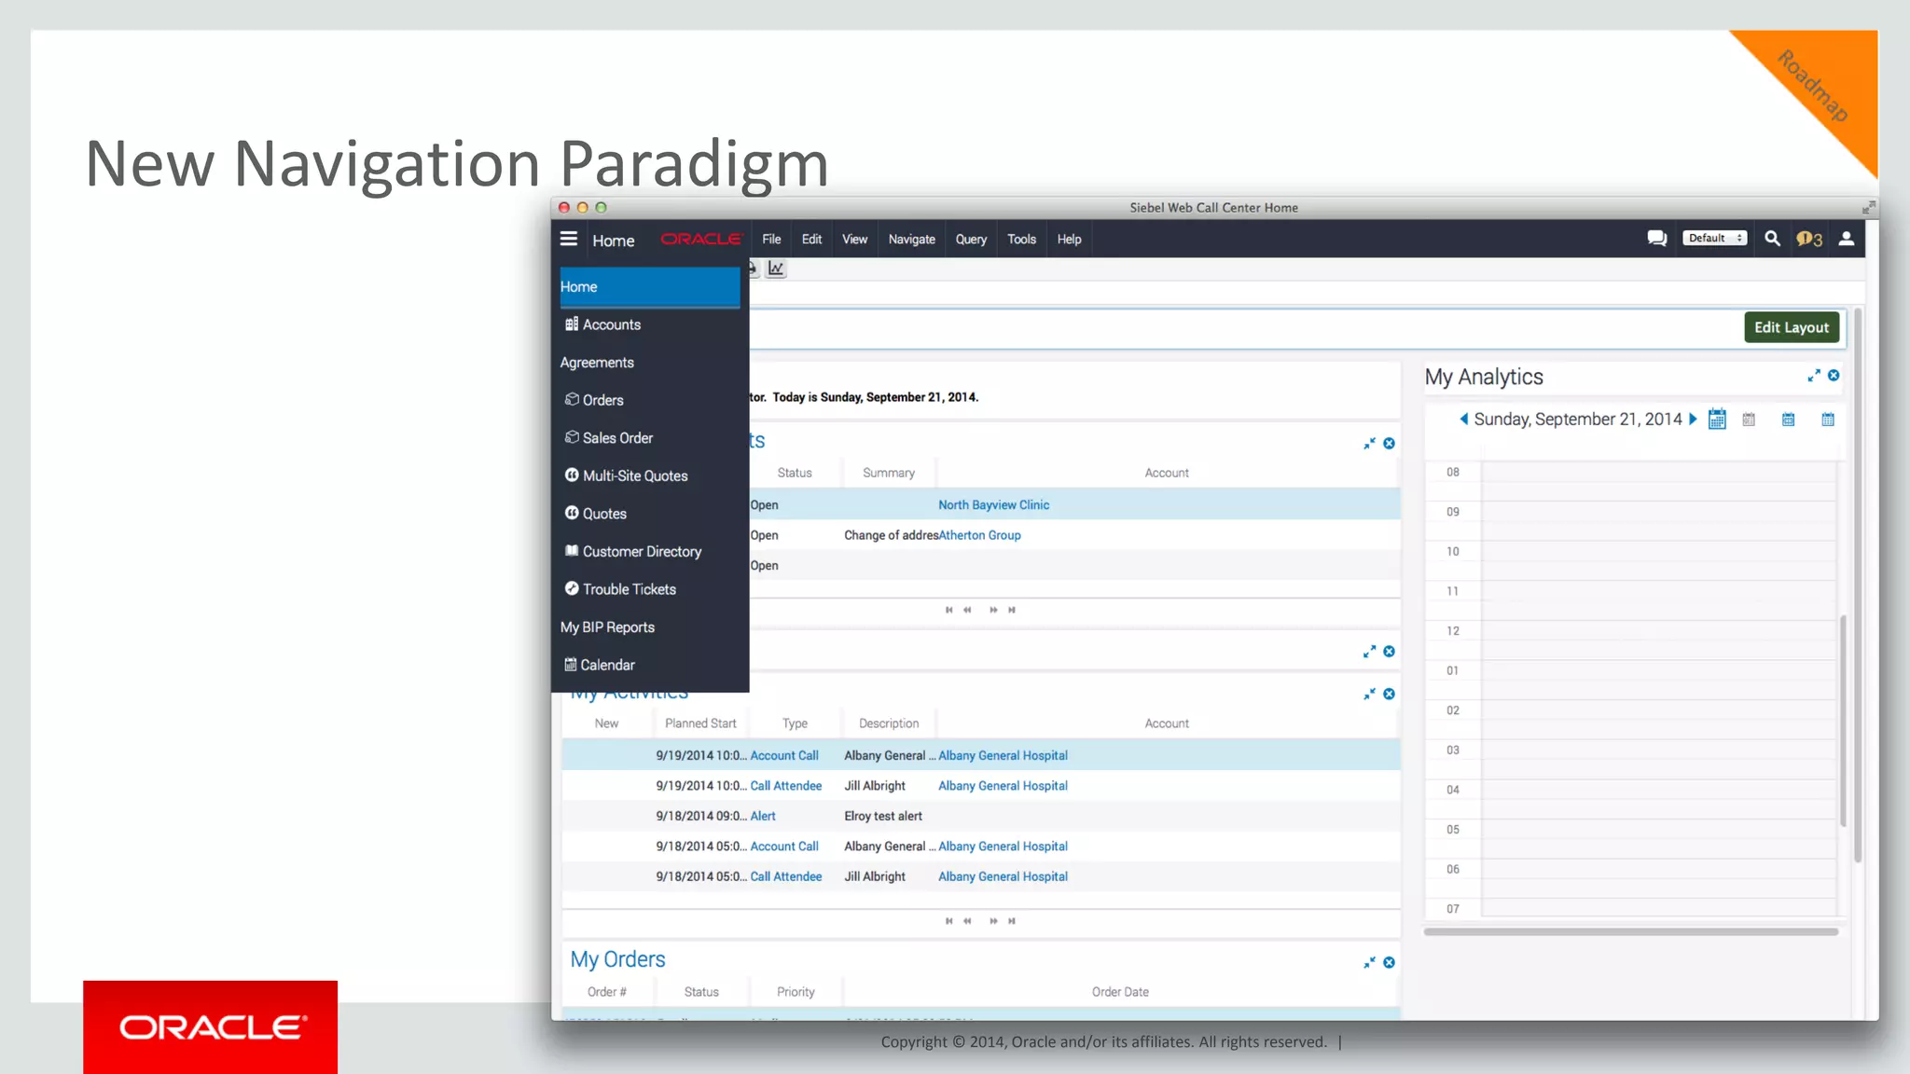
Task: Close the My Analytics panel
Action: [x=1834, y=376]
